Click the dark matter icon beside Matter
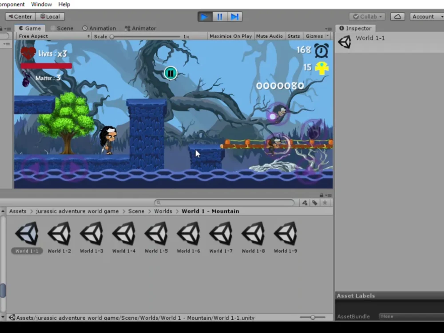This screenshot has height=333, width=444. coord(26,79)
